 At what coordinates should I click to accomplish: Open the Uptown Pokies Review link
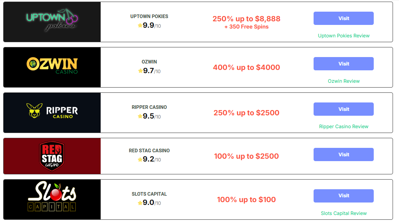344,36
